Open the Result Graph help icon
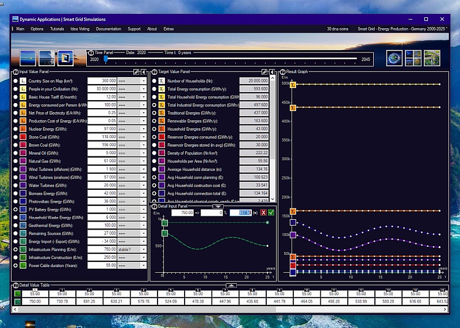The width and height of the screenshot is (460, 328). (x=282, y=72)
